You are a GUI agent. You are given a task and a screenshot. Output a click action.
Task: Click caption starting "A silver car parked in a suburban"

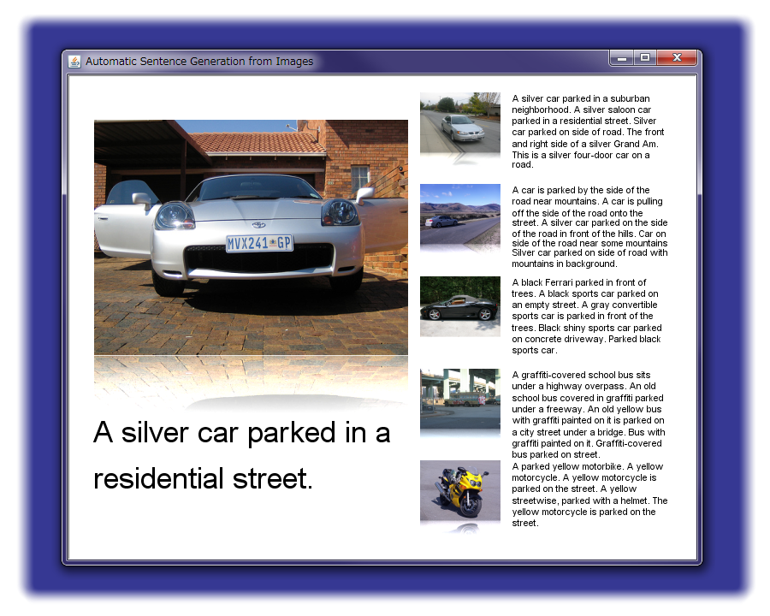[588, 132]
